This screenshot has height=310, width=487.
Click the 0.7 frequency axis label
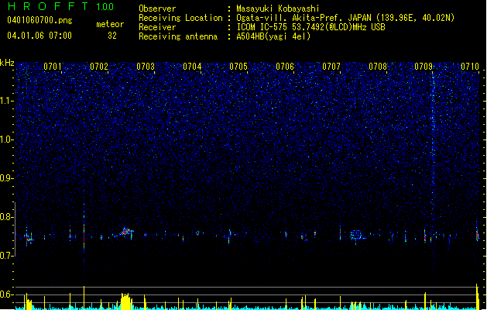7,256
